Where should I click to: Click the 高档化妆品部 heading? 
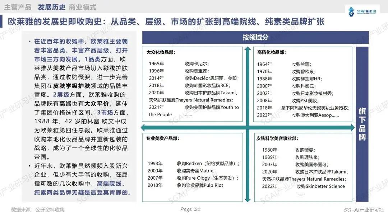(272, 52)
